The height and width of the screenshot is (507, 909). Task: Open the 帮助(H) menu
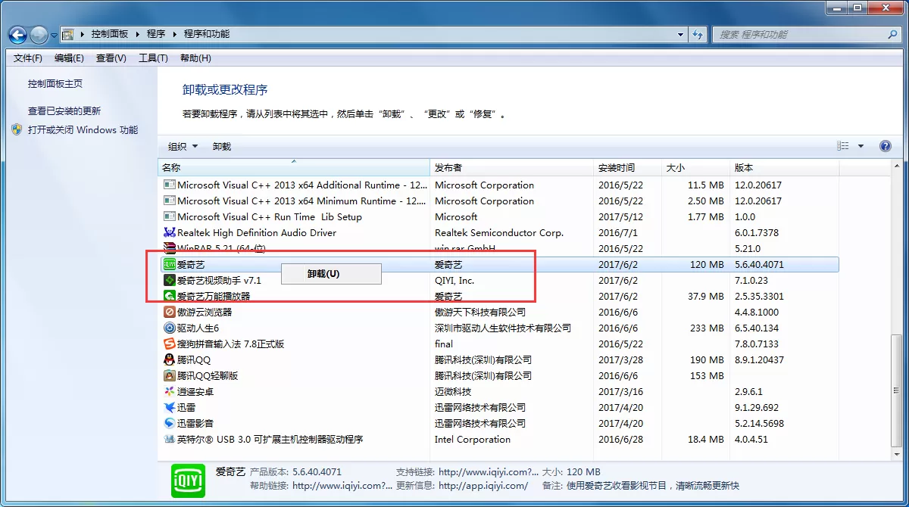tap(195, 58)
